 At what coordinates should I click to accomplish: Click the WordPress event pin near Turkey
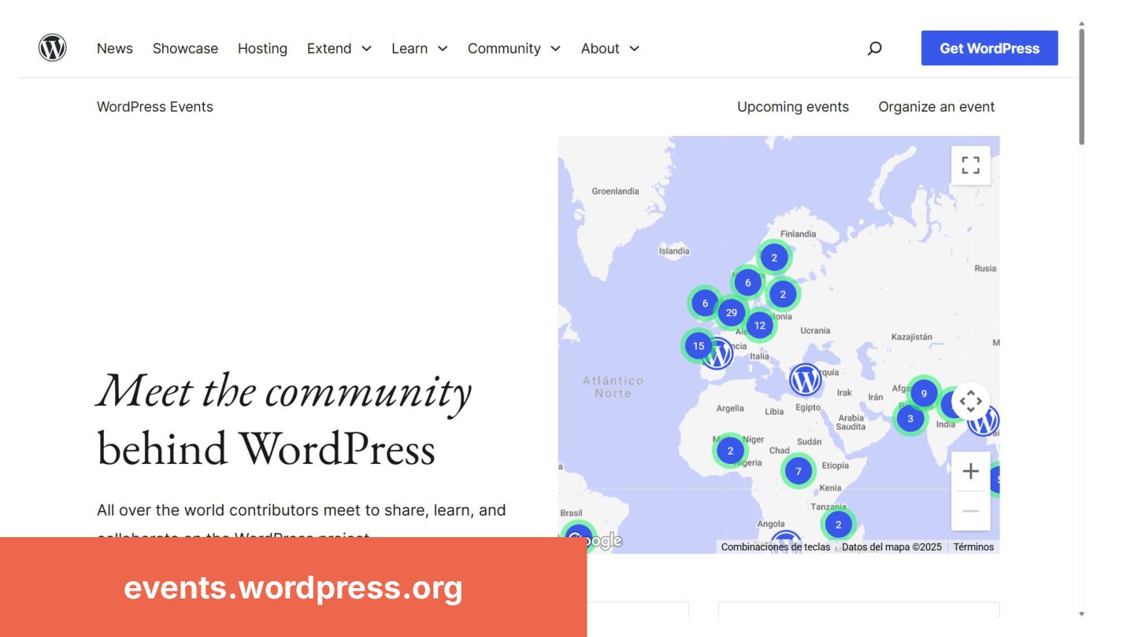point(806,381)
